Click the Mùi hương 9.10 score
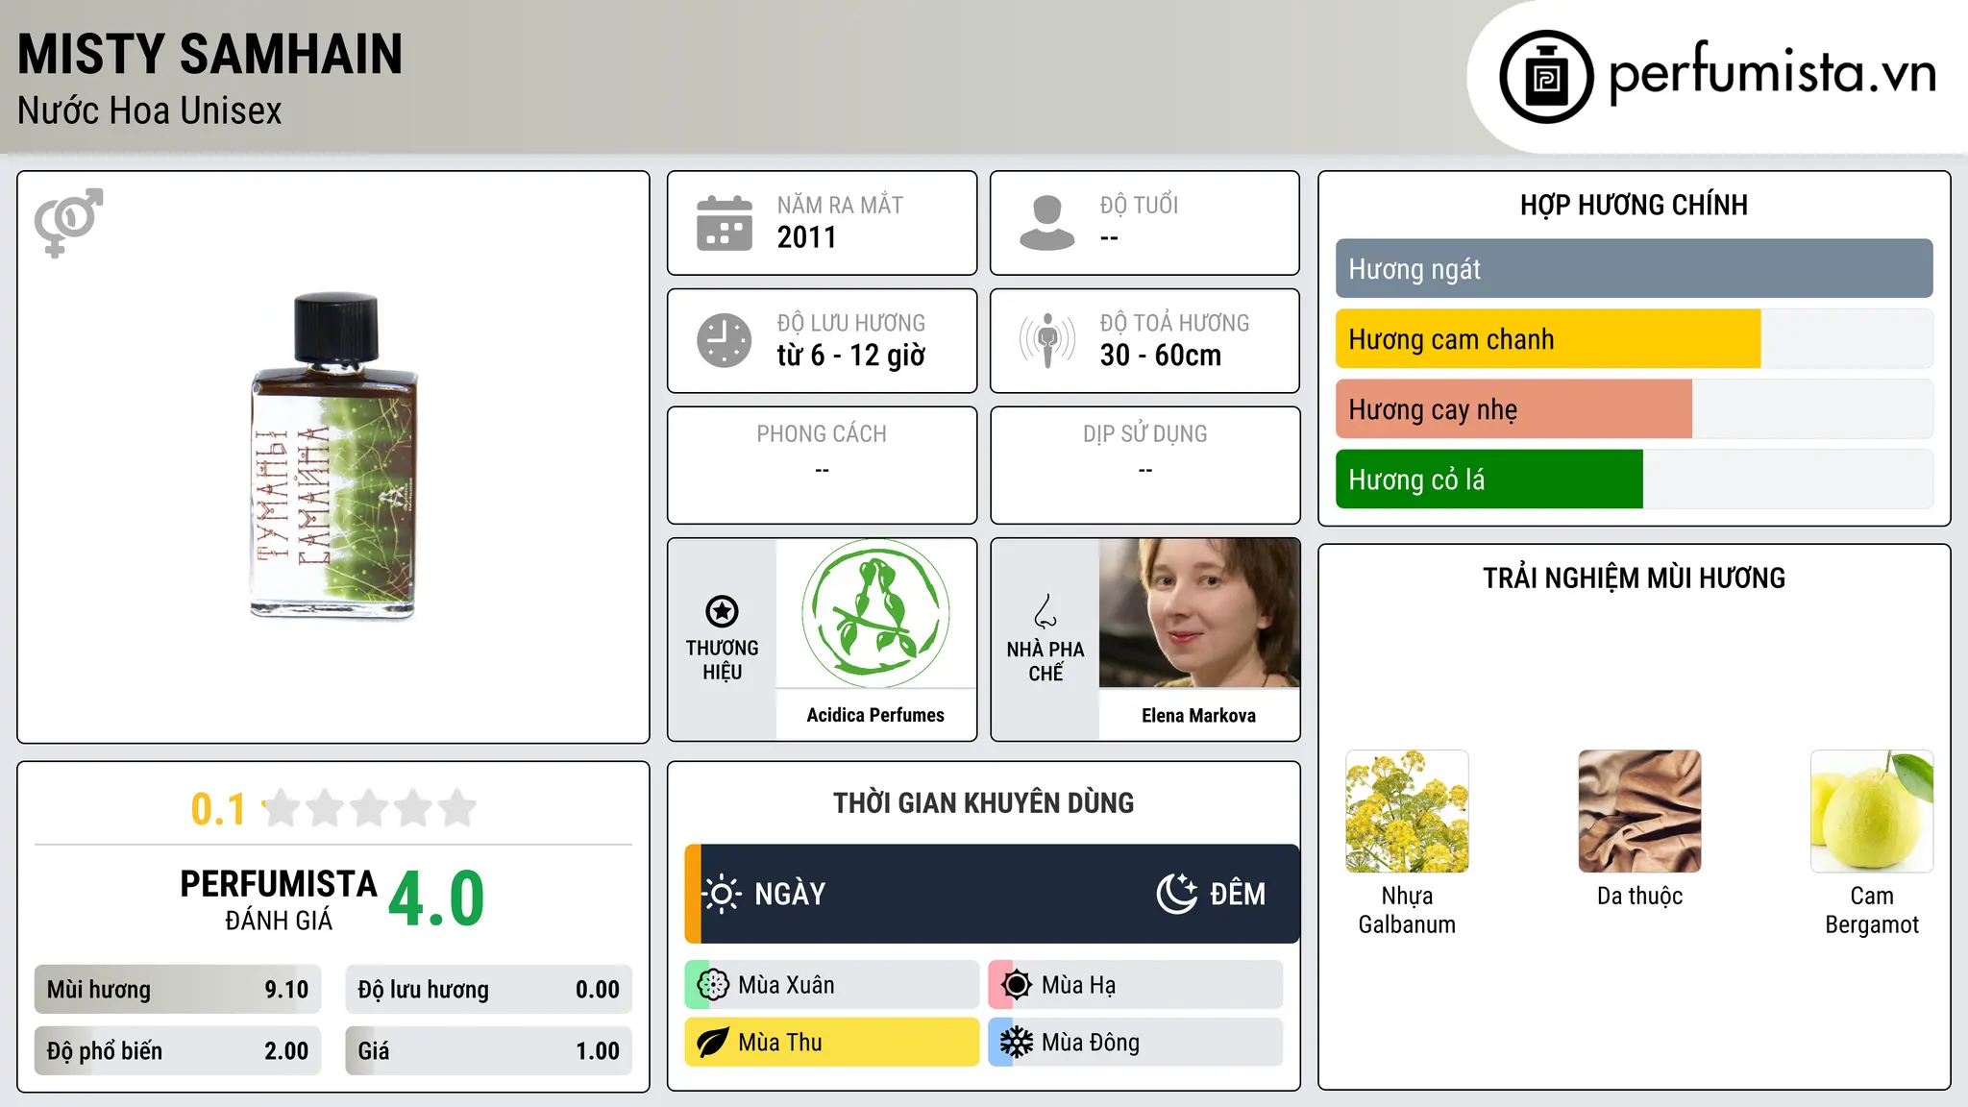1968x1107 pixels. (x=178, y=990)
